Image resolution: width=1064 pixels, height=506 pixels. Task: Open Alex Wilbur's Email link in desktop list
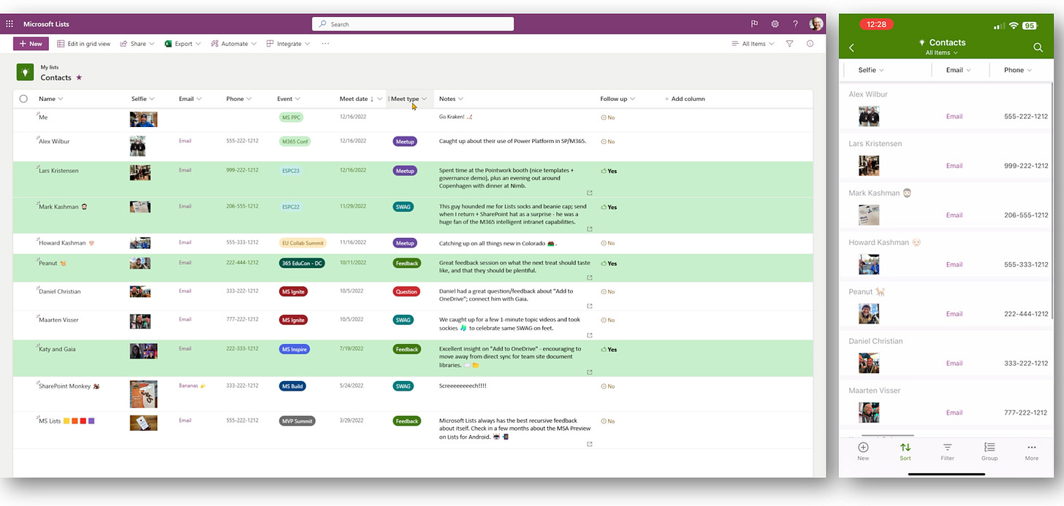pos(185,141)
